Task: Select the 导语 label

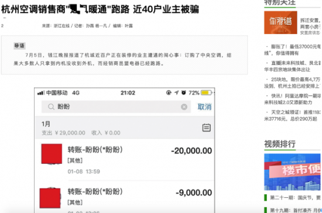Action: tap(19, 46)
